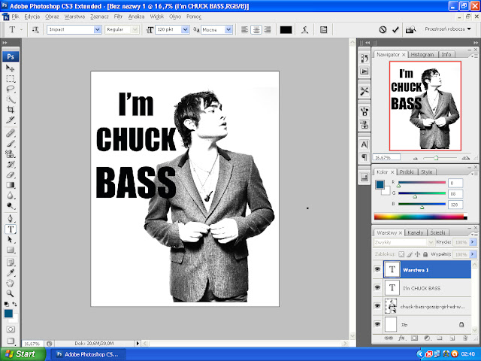Toggle lock transparent pixels
Image resolution: width=481 pixels, height=361 pixels.
pos(401,254)
